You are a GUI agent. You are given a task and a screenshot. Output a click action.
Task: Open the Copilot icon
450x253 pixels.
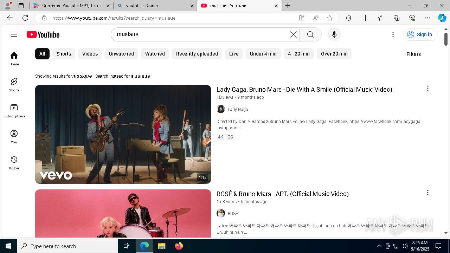coord(442,18)
